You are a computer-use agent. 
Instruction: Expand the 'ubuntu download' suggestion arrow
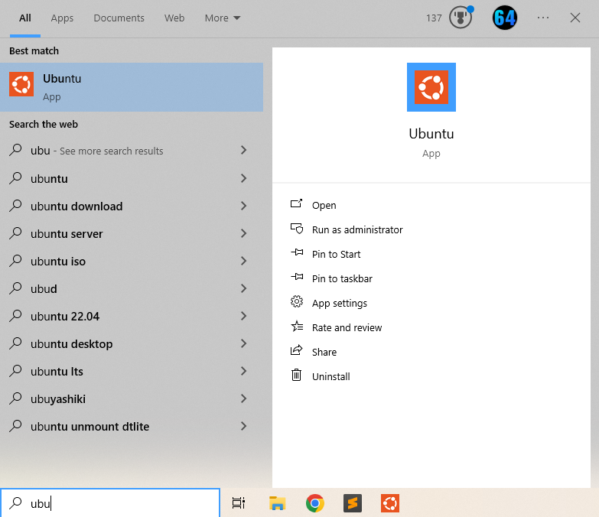click(244, 206)
